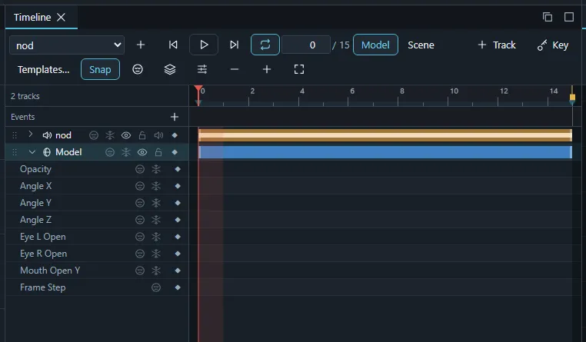
Task: Click the nod track drag handle
Action: point(15,135)
